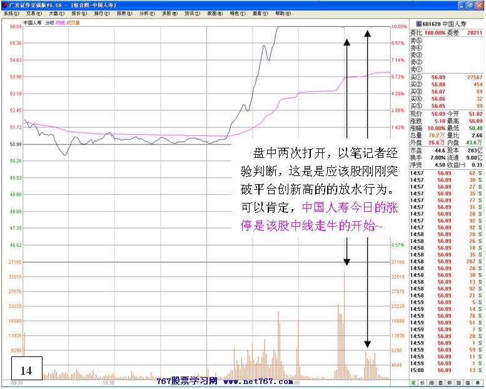Image resolution: width=486 pixels, height=389 pixels.
Task: Open the 版面 menu
Action: [215, 14]
